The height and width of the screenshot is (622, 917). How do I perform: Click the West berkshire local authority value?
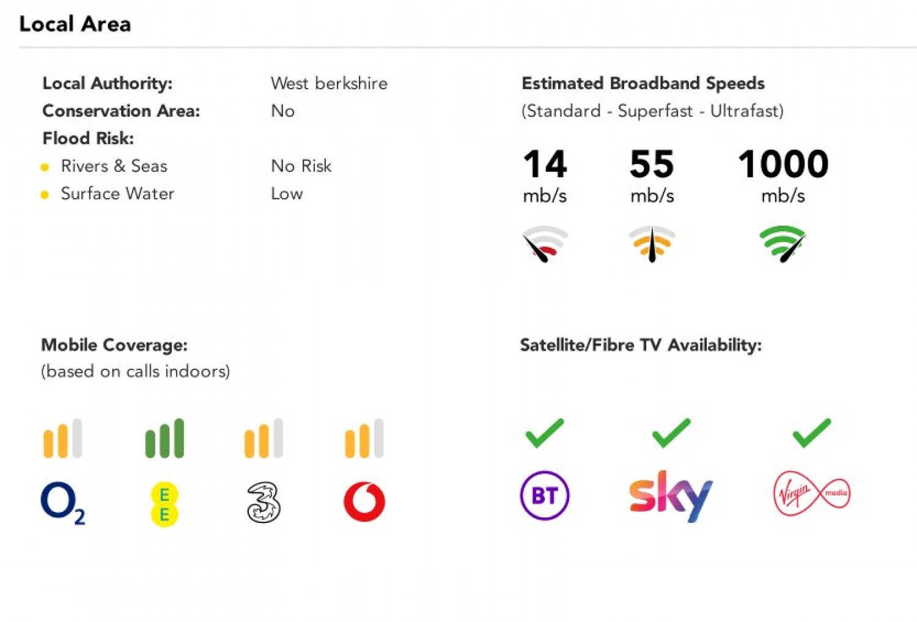pos(329,83)
